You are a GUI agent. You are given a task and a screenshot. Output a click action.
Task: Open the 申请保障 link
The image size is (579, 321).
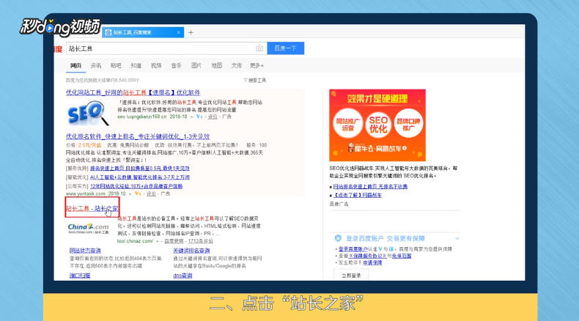point(372,262)
